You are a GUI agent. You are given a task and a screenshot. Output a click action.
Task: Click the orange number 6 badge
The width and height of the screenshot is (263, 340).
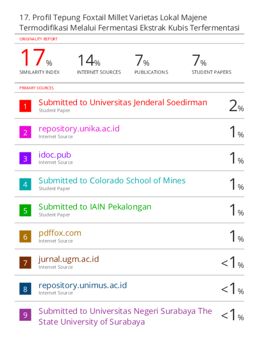pyautogui.click(x=25, y=237)
